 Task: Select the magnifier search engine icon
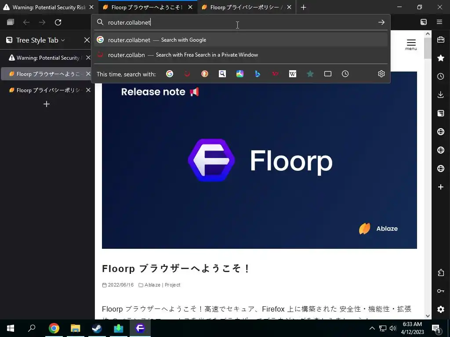point(222,74)
